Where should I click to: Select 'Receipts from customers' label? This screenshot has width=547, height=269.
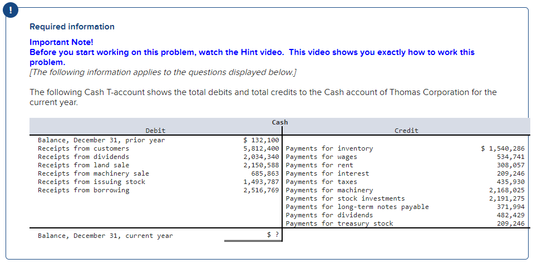pos(83,149)
